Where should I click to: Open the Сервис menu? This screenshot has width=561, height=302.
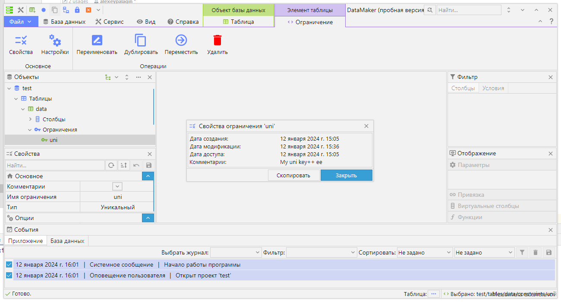[110, 22]
